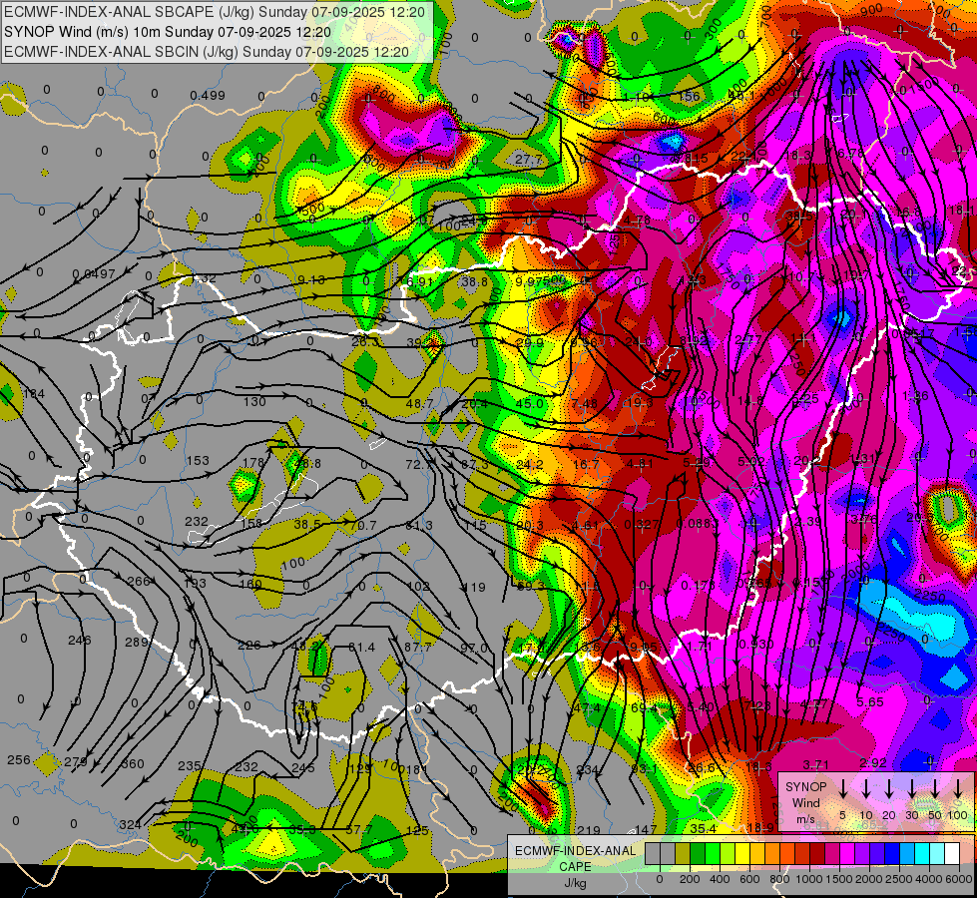Click the 100 m/s wind arrow in legend
977x898 pixels.
click(x=958, y=789)
